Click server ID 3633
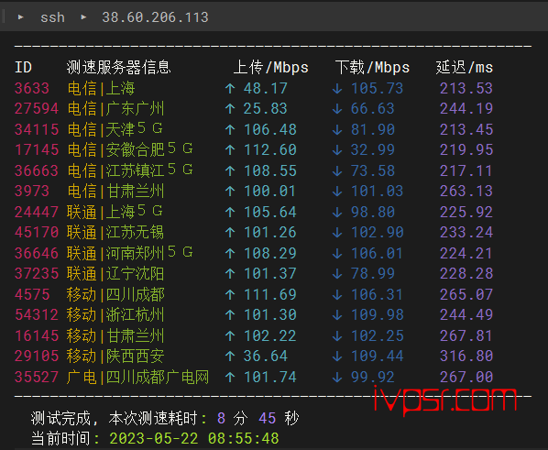This screenshot has height=450, width=548. (x=32, y=88)
